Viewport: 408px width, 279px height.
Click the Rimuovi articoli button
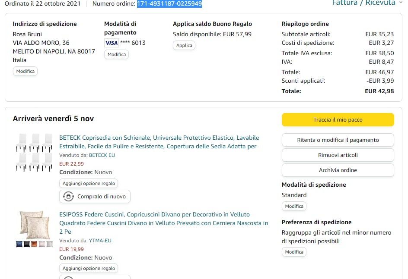(338, 155)
